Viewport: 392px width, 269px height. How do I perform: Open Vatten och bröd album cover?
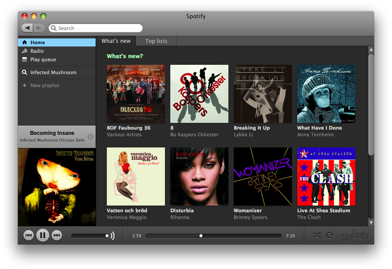tap(136, 177)
